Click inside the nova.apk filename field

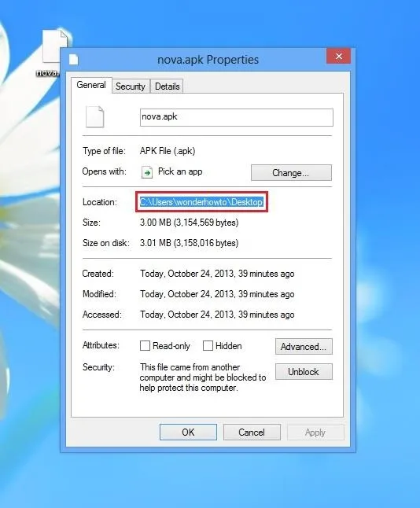point(237,117)
